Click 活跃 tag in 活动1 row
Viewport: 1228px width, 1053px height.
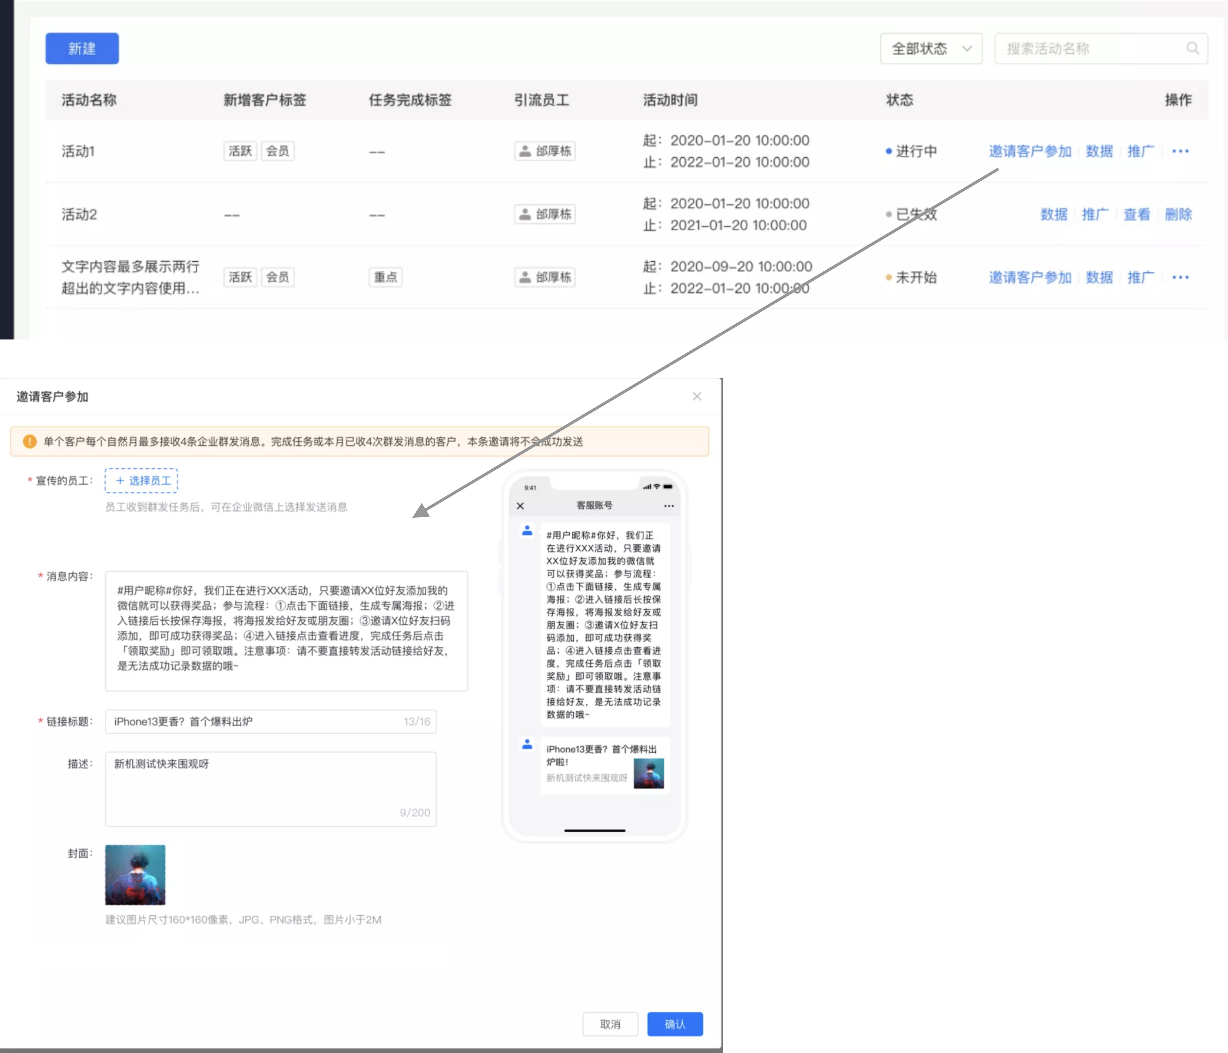[x=240, y=151]
